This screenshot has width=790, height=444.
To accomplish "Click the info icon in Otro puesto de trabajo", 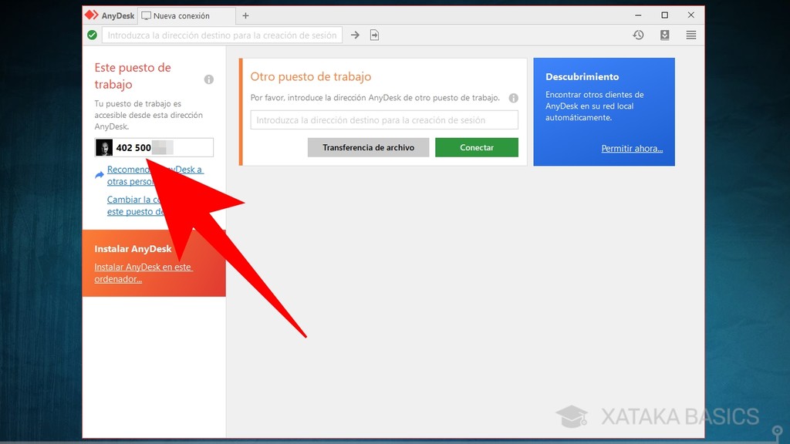I will [513, 98].
